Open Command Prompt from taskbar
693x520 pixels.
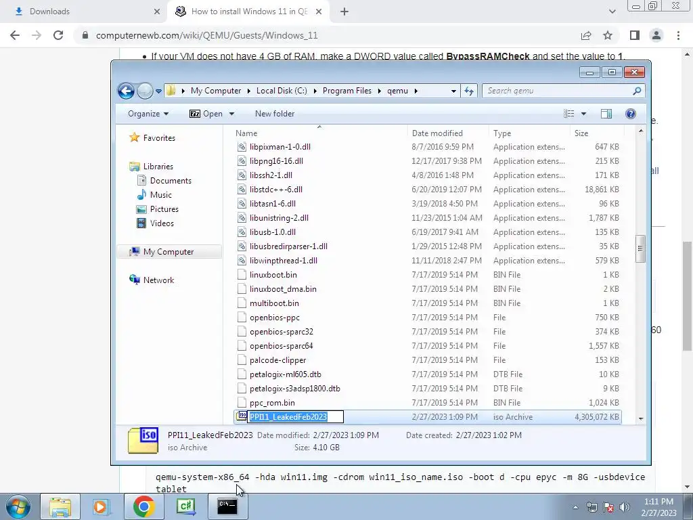[x=227, y=506]
